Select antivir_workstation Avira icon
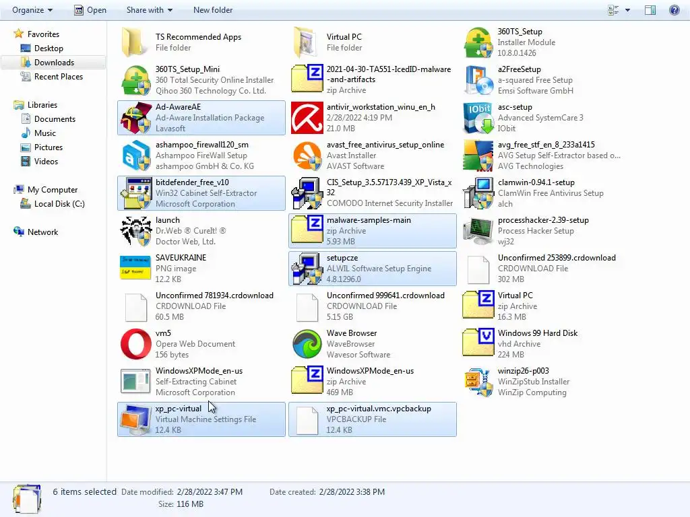Image resolution: width=690 pixels, height=517 pixels. 307,118
